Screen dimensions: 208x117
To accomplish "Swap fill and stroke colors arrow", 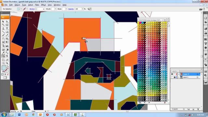I will (8, 66).
